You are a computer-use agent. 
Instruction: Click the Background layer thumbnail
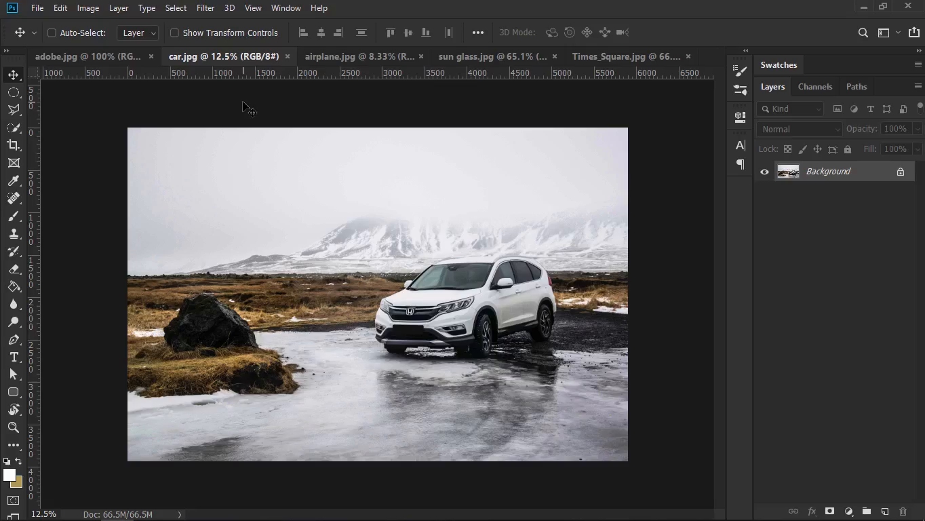[x=788, y=172]
